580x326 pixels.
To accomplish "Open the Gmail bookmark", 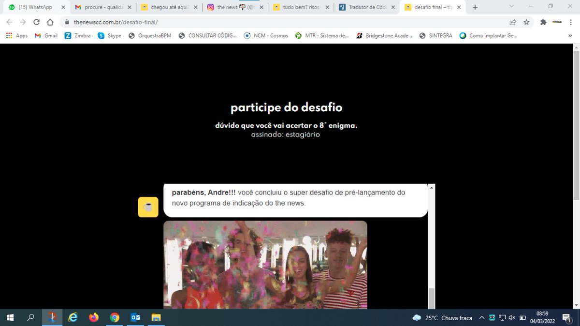I will [x=46, y=35].
